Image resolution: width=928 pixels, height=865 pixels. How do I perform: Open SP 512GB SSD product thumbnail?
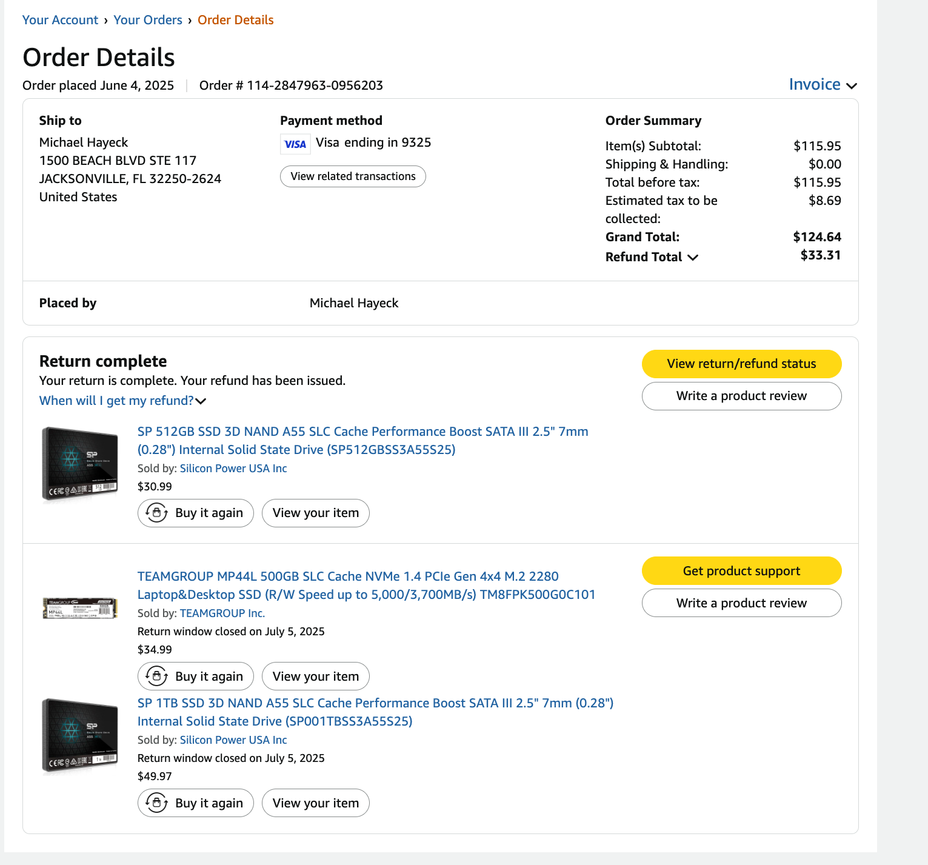(79, 464)
